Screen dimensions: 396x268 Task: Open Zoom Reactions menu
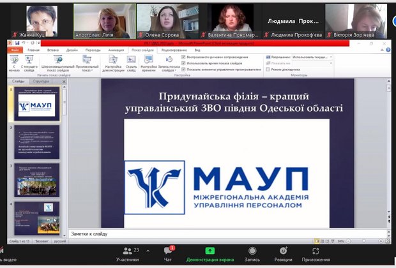[283, 253]
